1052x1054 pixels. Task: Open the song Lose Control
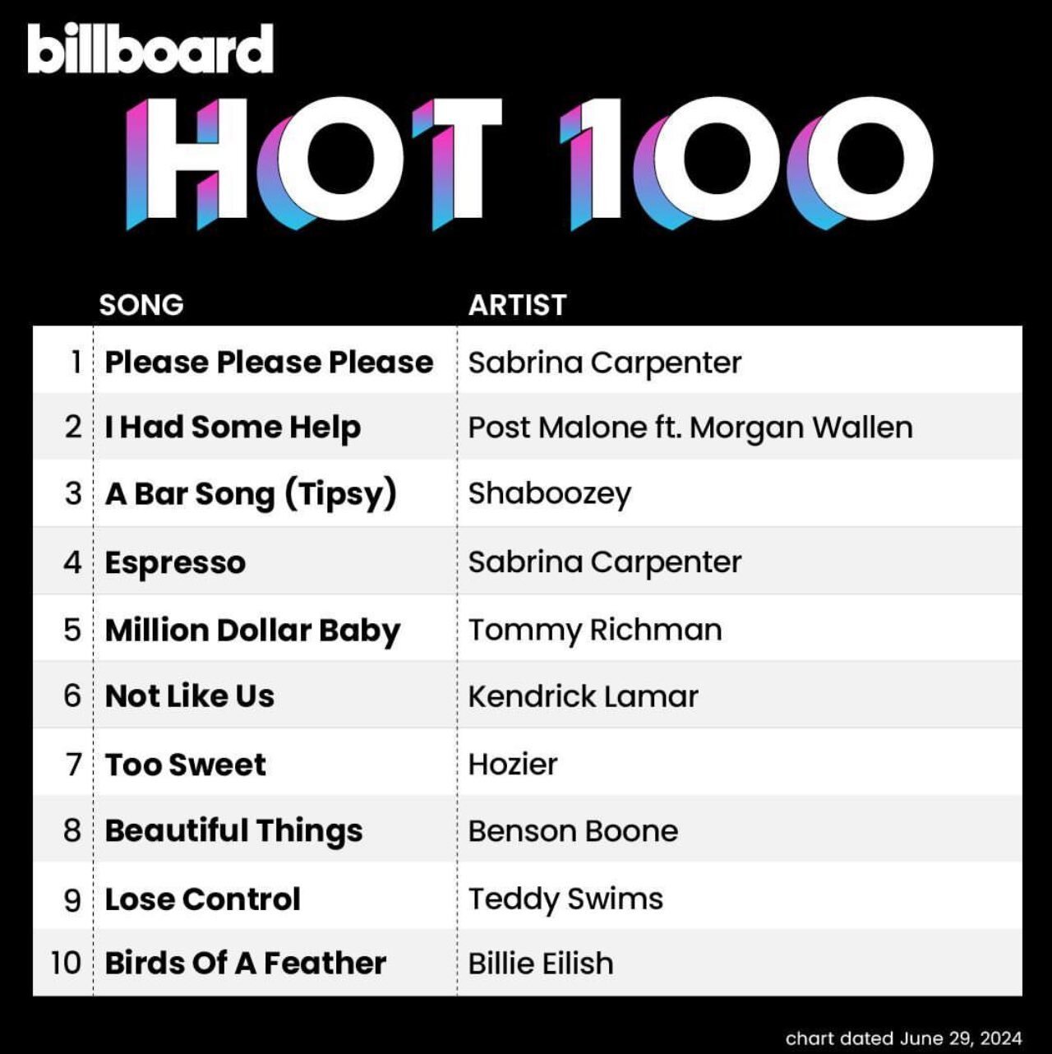coord(202,899)
